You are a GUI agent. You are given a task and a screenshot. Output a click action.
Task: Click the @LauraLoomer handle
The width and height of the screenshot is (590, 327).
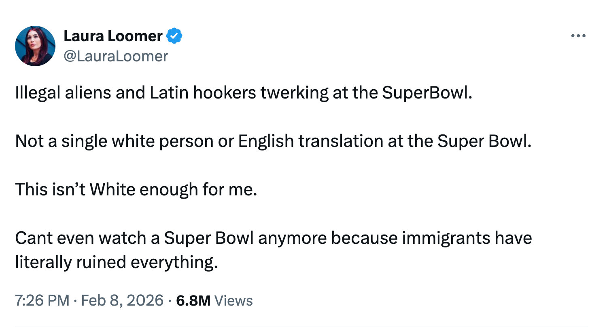117,56
